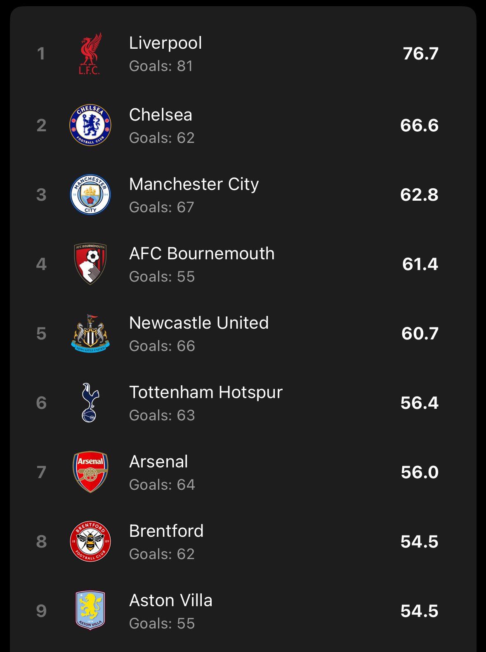Select the AFC Bournemouth team name
The image size is (486, 652).
click(x=202, y=254)
